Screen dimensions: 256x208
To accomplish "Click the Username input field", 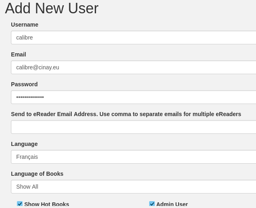I will point(133,37).
